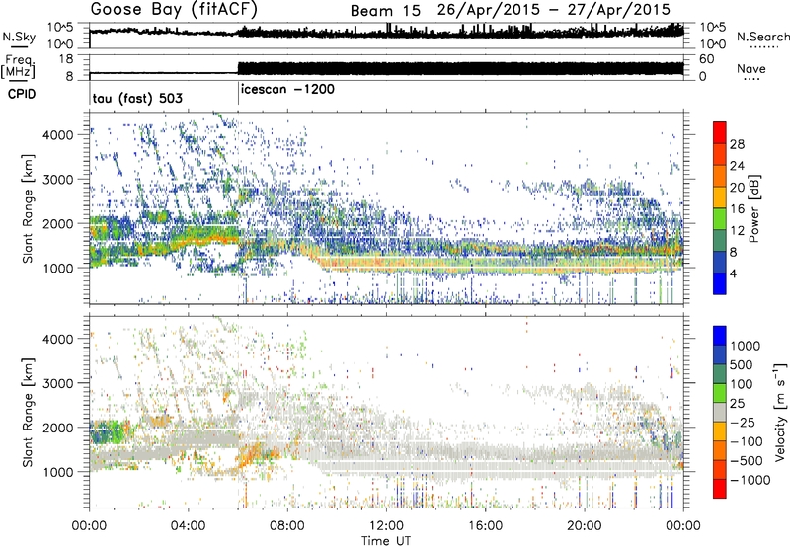The height and width of the screenshot is (547, 790).
Task: Click the '-1000' tick on Velocity colorbar
Action: coord(750,480)
